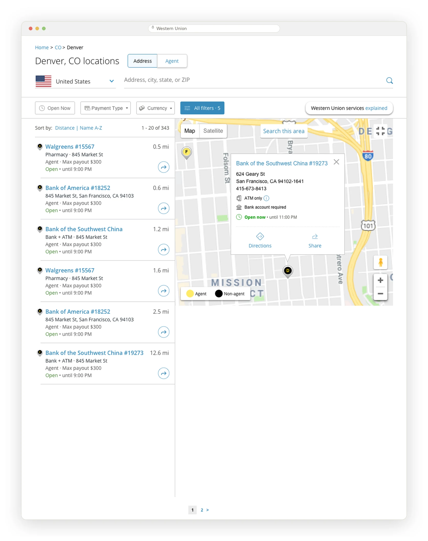Select map marker F

(186, 152)
